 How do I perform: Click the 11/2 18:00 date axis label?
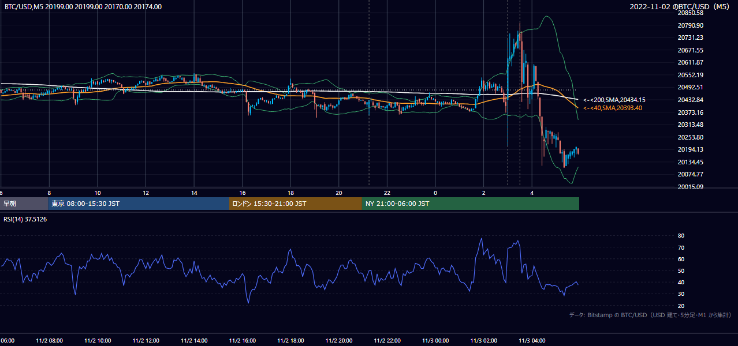pyautogui.click(x=290, y=341)
